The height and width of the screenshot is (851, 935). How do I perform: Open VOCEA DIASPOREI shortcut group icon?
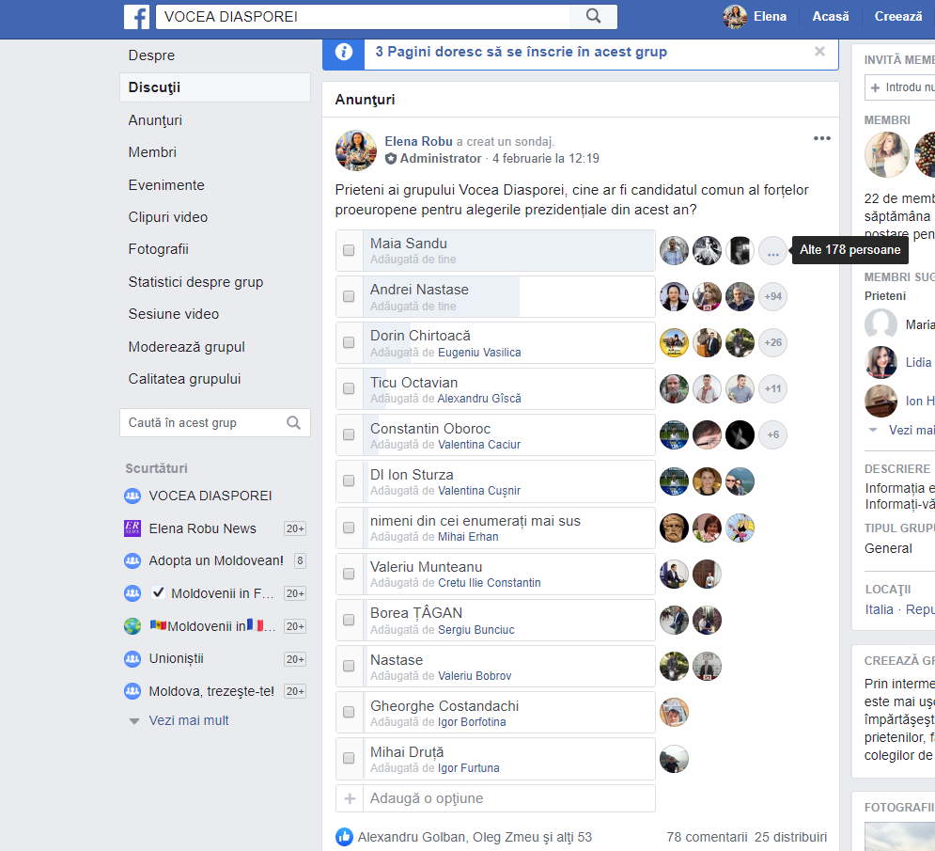point(132,496)
